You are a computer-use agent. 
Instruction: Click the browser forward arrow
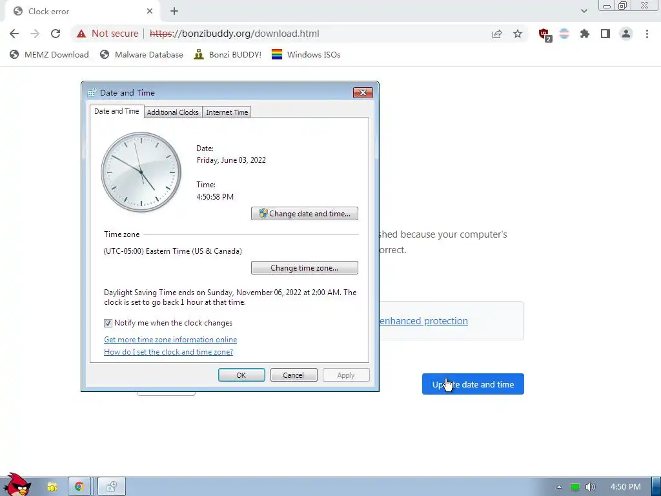(x=35, y=34)
